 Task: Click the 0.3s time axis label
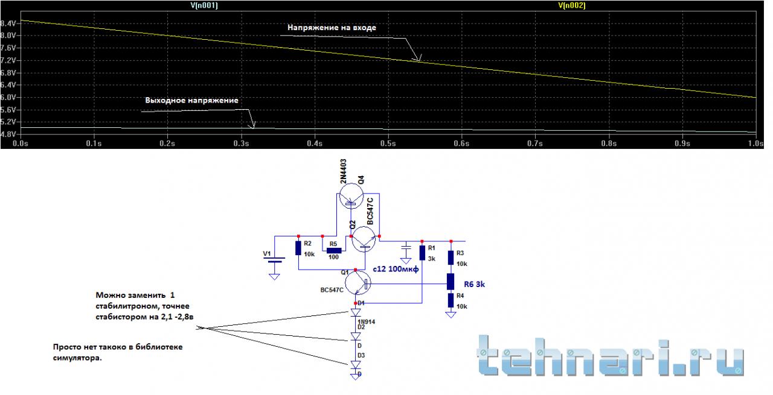pos(241,144)
